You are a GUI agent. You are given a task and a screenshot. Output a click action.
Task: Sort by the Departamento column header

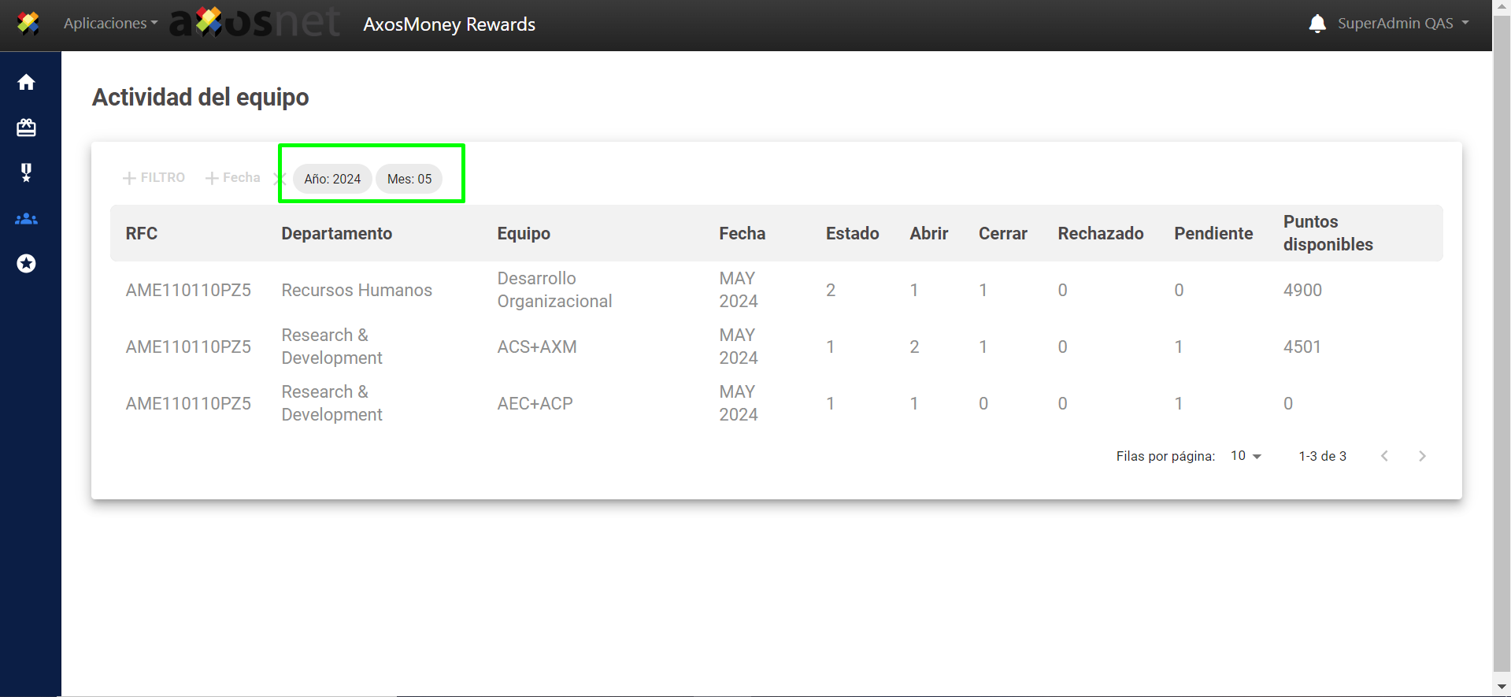click(337, 233)
